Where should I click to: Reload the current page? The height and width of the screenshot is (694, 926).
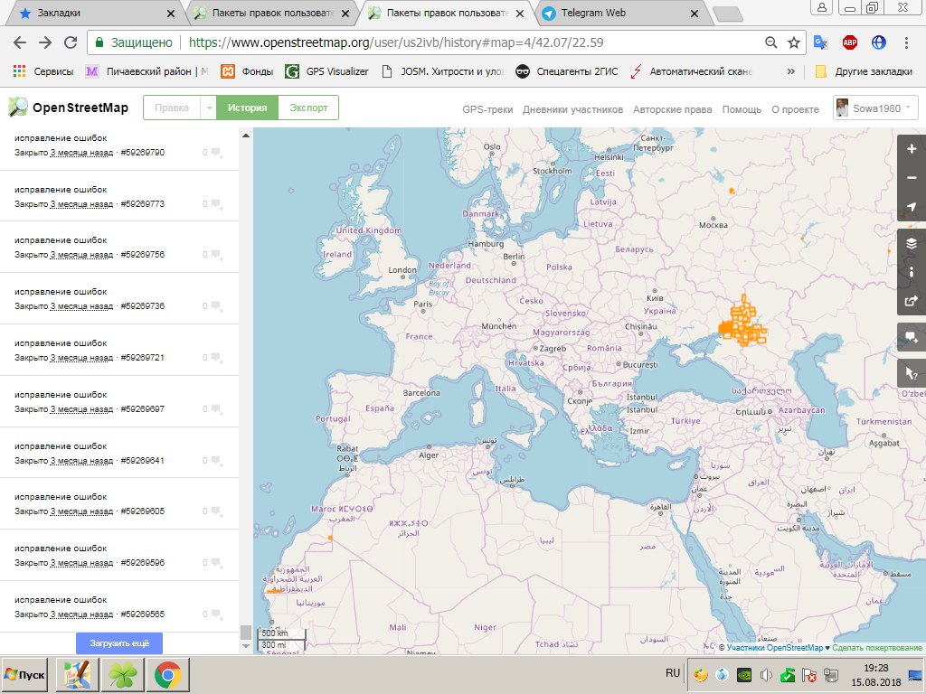tap(71, 42)
